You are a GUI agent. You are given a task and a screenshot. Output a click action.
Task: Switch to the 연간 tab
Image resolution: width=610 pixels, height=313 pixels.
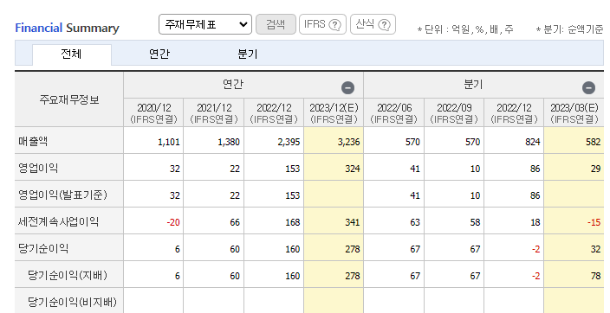159,54
